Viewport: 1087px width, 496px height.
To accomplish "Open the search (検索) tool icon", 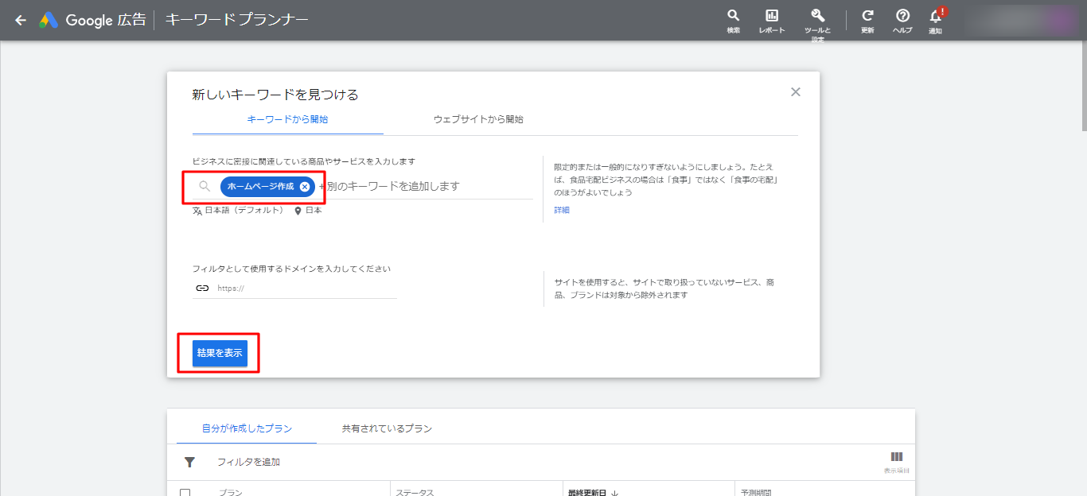I will (733, 17).
